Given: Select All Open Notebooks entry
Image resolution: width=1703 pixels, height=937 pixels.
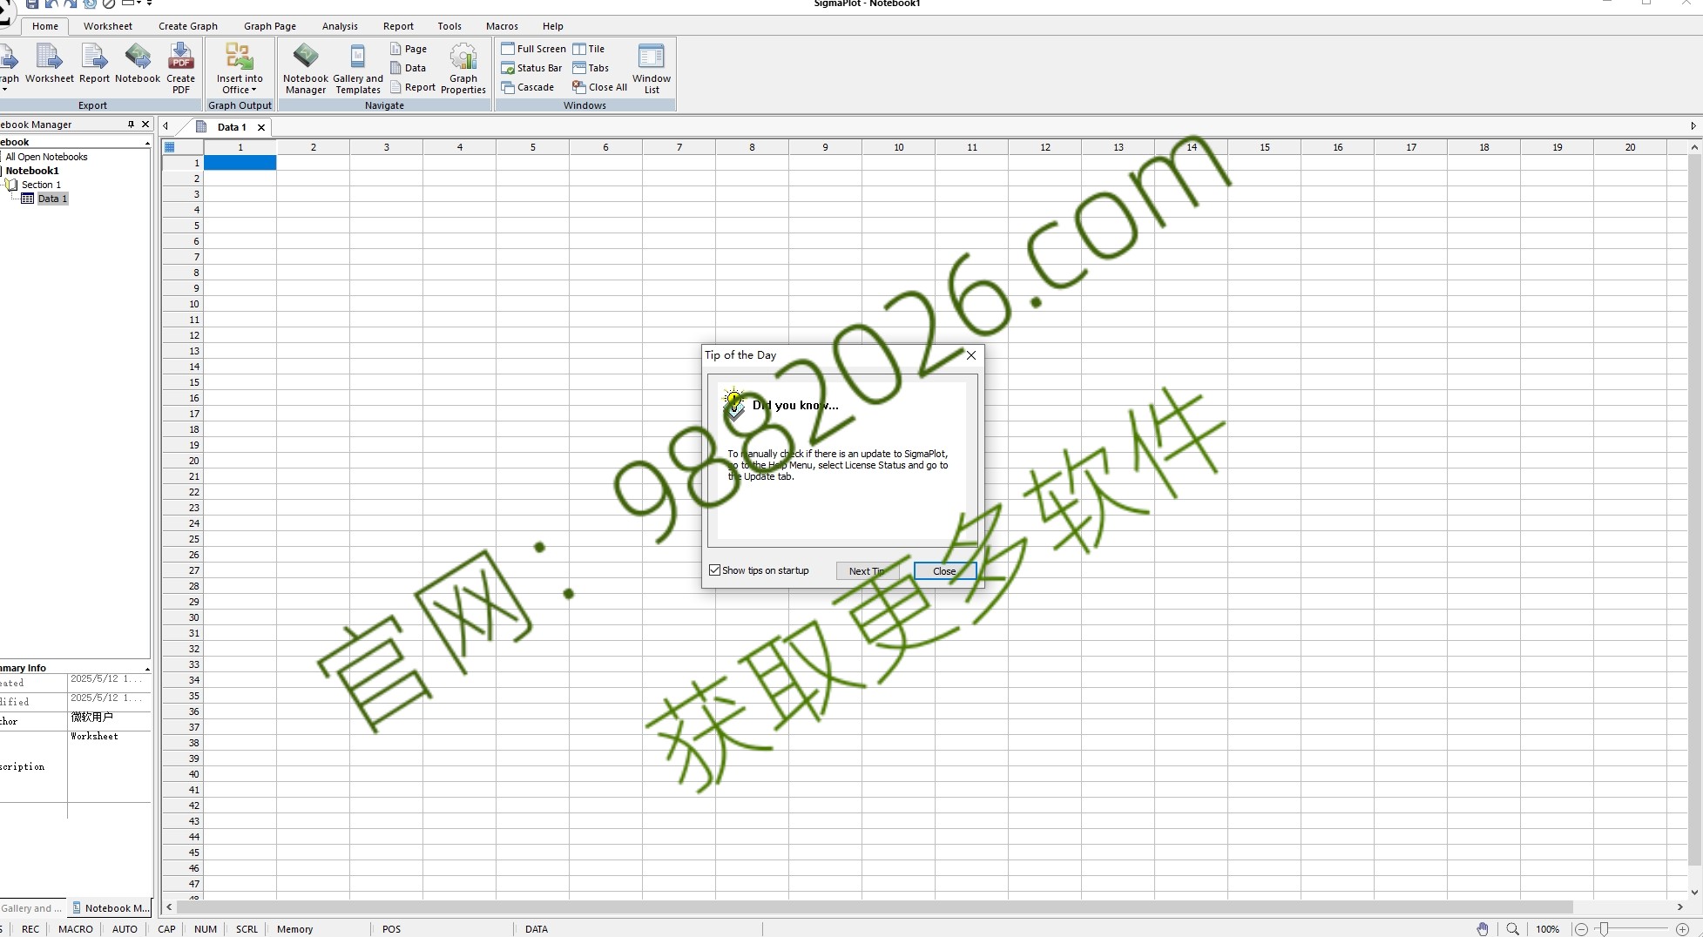Looking at the screenshot, I should tap(46, 157).
